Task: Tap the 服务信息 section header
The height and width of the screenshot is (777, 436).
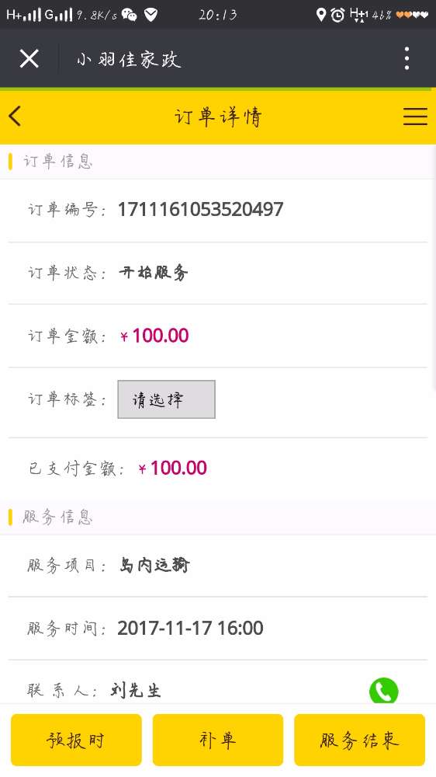Action: (58, 517)
